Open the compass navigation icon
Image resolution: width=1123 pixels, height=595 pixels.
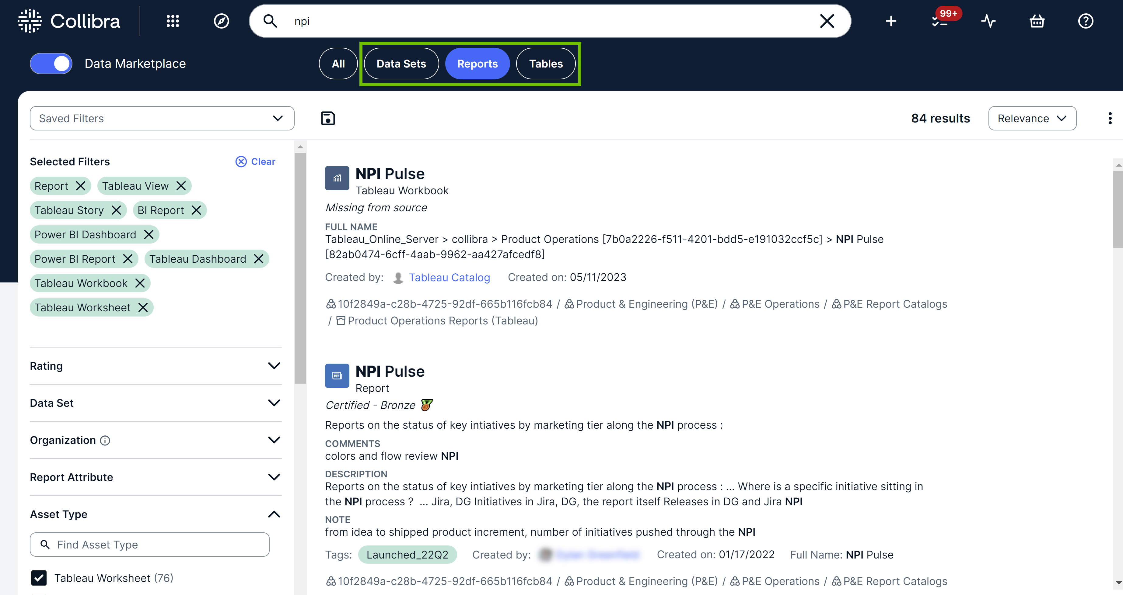222,20
